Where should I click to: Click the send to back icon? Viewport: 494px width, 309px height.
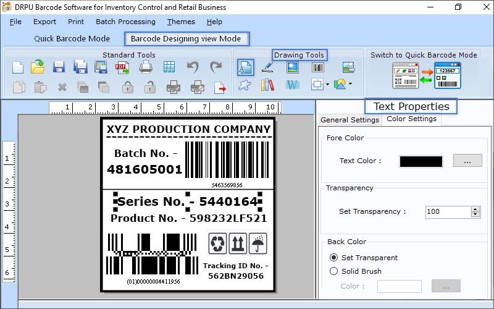[x=104, y=87]
